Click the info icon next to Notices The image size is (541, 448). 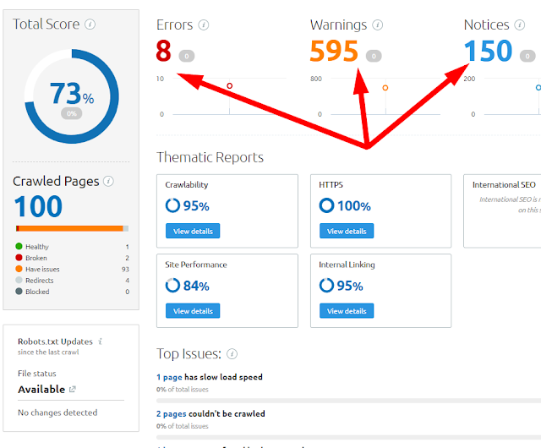click(x=520, y=25)
